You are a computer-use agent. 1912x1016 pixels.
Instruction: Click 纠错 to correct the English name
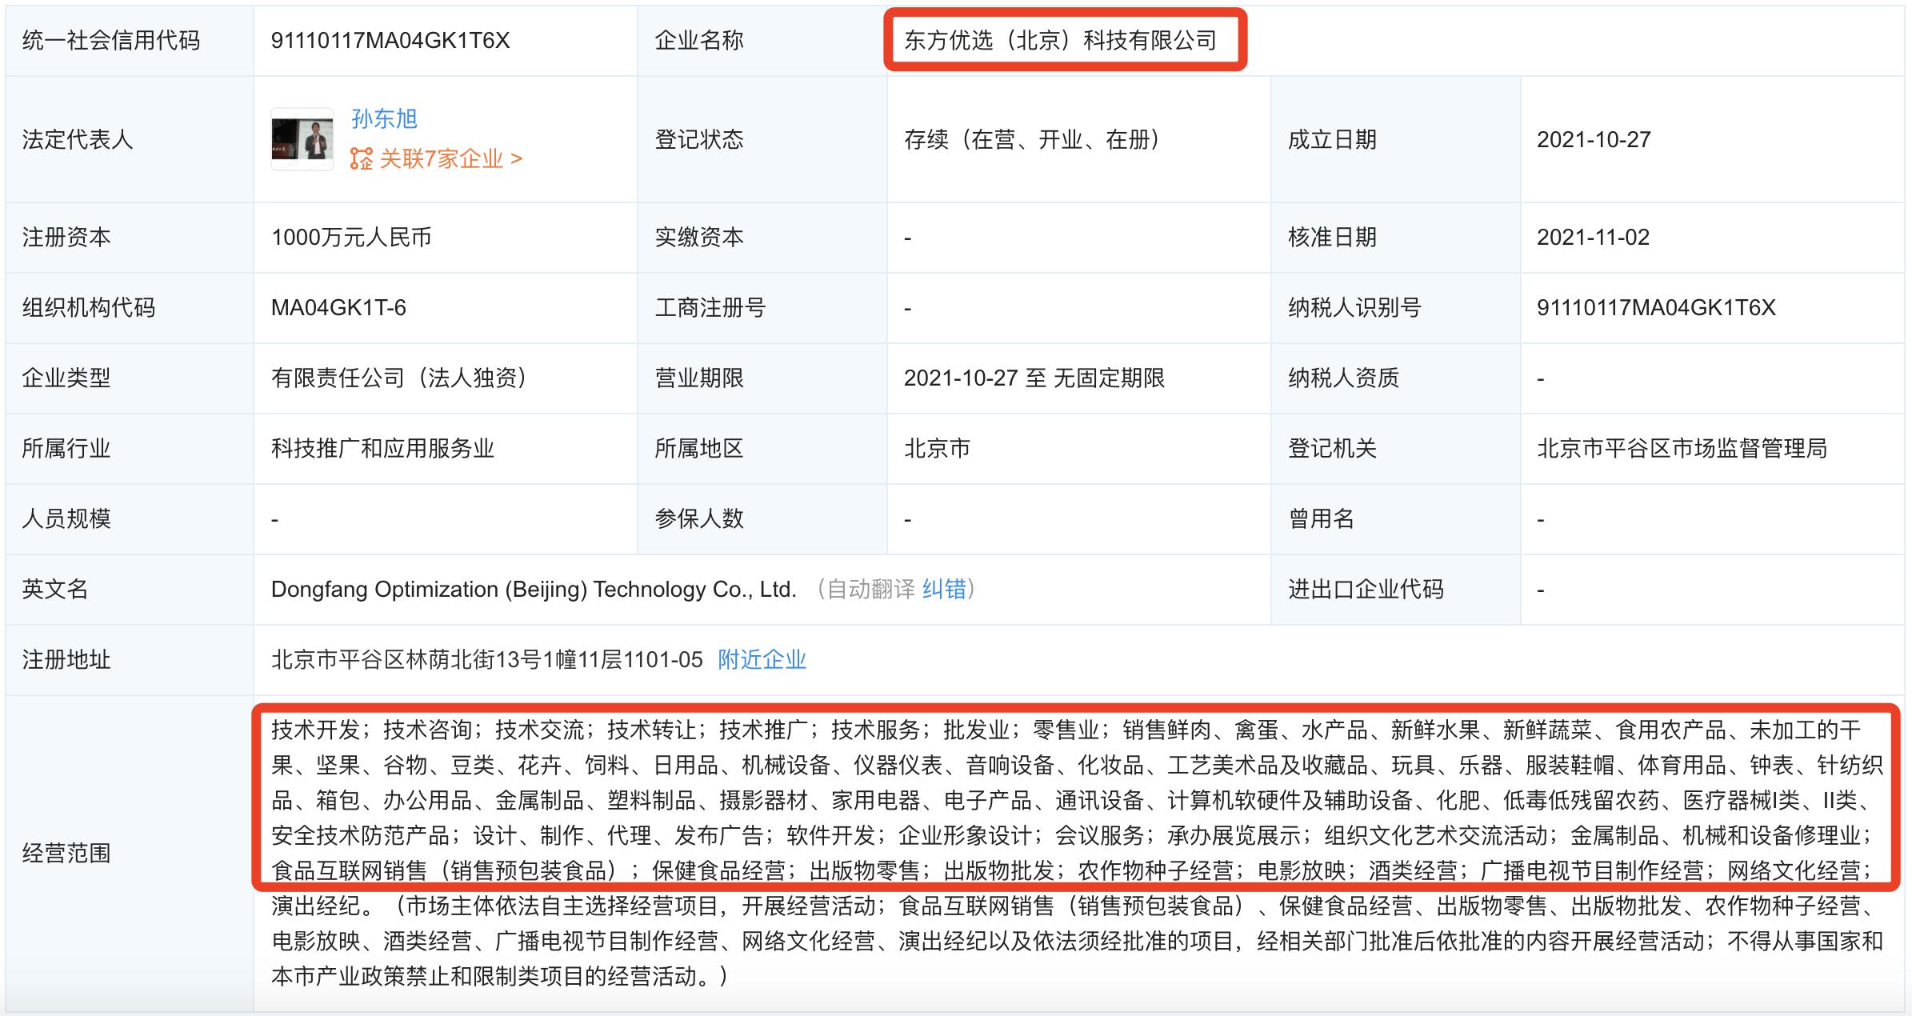coord(944,590)
